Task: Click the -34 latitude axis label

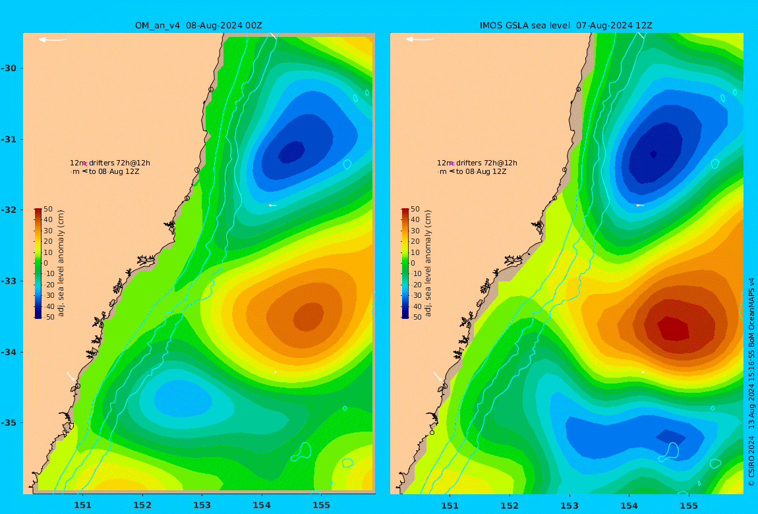Action: coord(9,352)
